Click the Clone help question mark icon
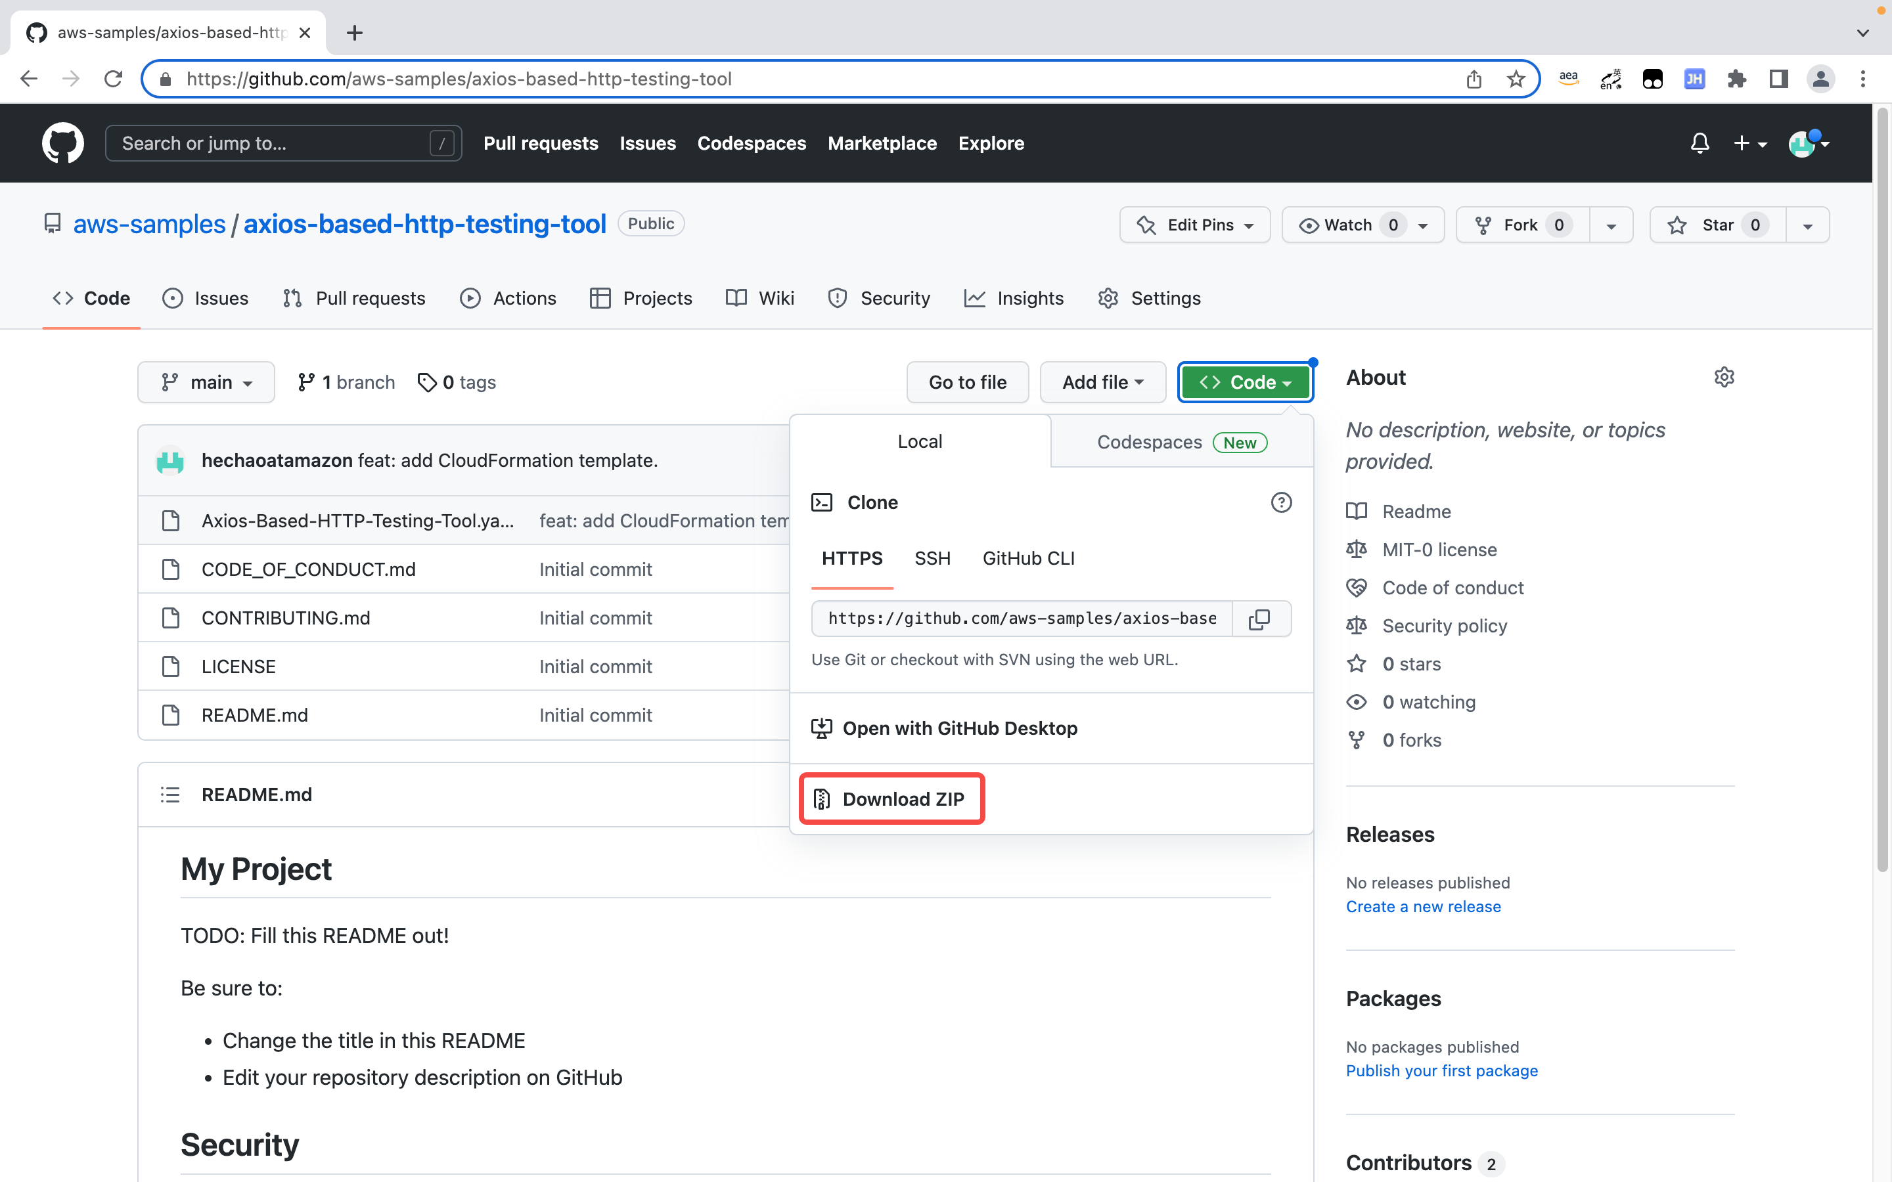 click(1282, 502)
